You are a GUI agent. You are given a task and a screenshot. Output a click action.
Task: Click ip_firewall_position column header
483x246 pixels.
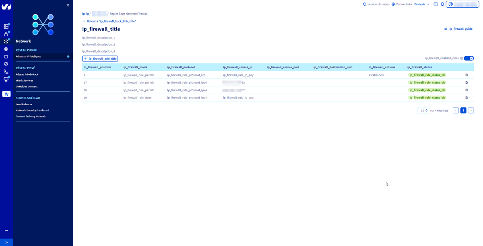click(x=97, y=67)
